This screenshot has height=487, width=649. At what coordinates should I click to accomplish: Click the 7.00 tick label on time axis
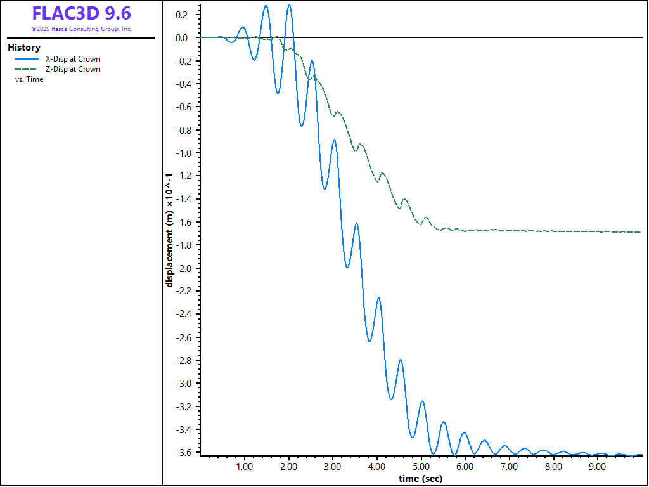[509, 467]
